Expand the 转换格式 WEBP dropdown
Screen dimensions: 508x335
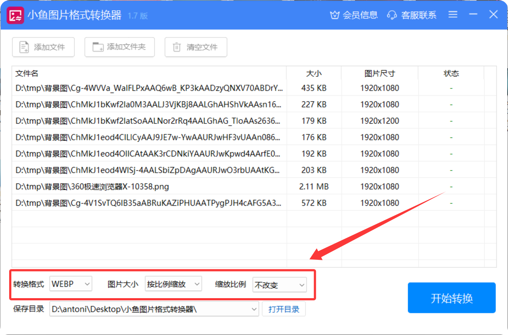[x=71, y=284]
